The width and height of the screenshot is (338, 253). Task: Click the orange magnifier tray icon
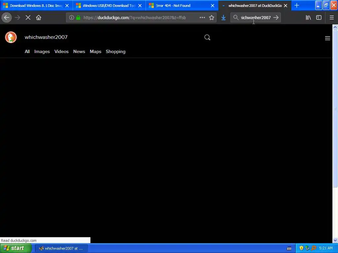click(x=314, y=248)
